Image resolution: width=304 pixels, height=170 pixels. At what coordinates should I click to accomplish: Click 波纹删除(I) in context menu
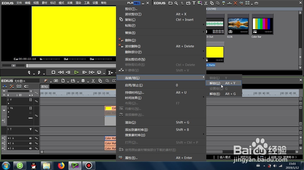click(x=161, y=46)
